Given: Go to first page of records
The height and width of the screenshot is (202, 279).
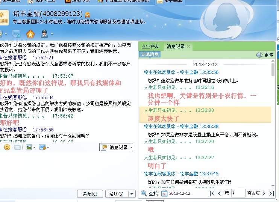Looking at the screenshot, I should (212, 193).
